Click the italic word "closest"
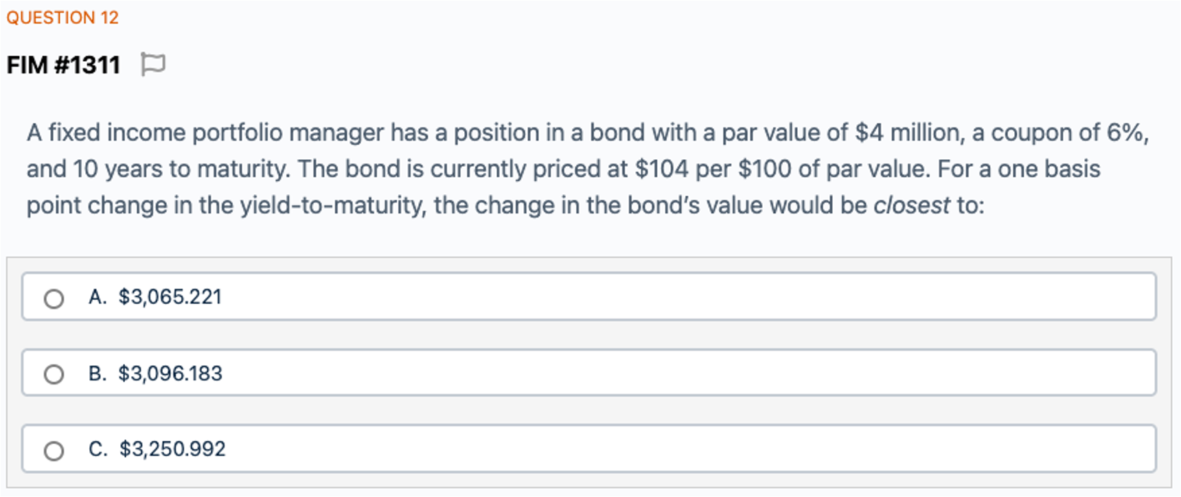 point(911,205)
